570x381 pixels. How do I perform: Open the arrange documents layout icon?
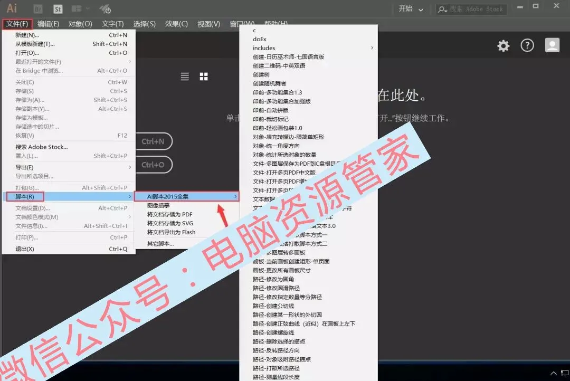(77, 9)
